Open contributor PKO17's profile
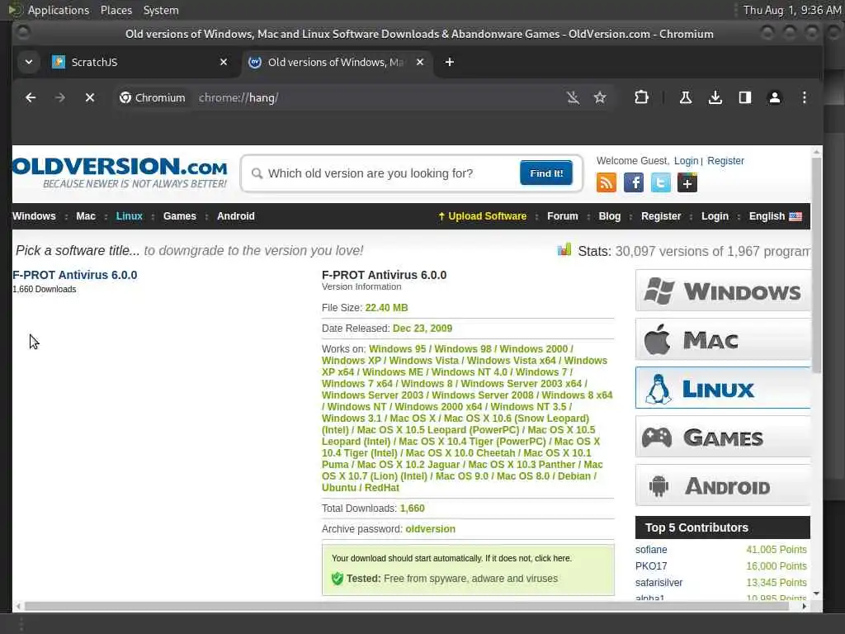This screenshot has width=845, height=634. pos(651,566)
